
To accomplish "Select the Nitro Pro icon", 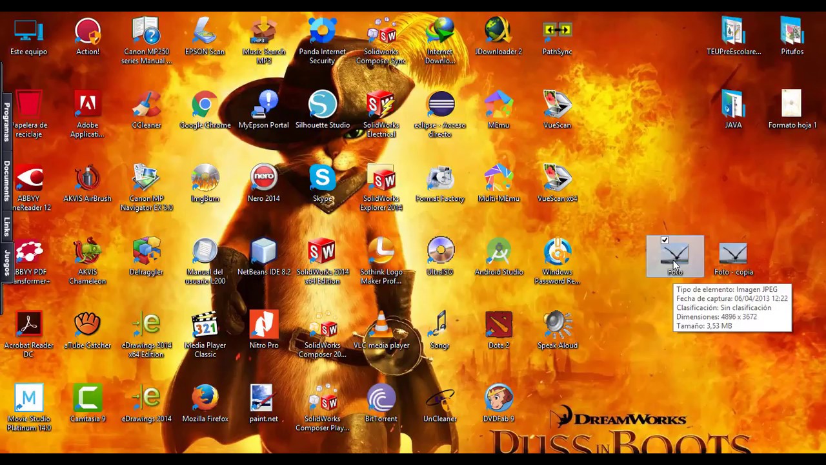I will click(x=264, y=325).
